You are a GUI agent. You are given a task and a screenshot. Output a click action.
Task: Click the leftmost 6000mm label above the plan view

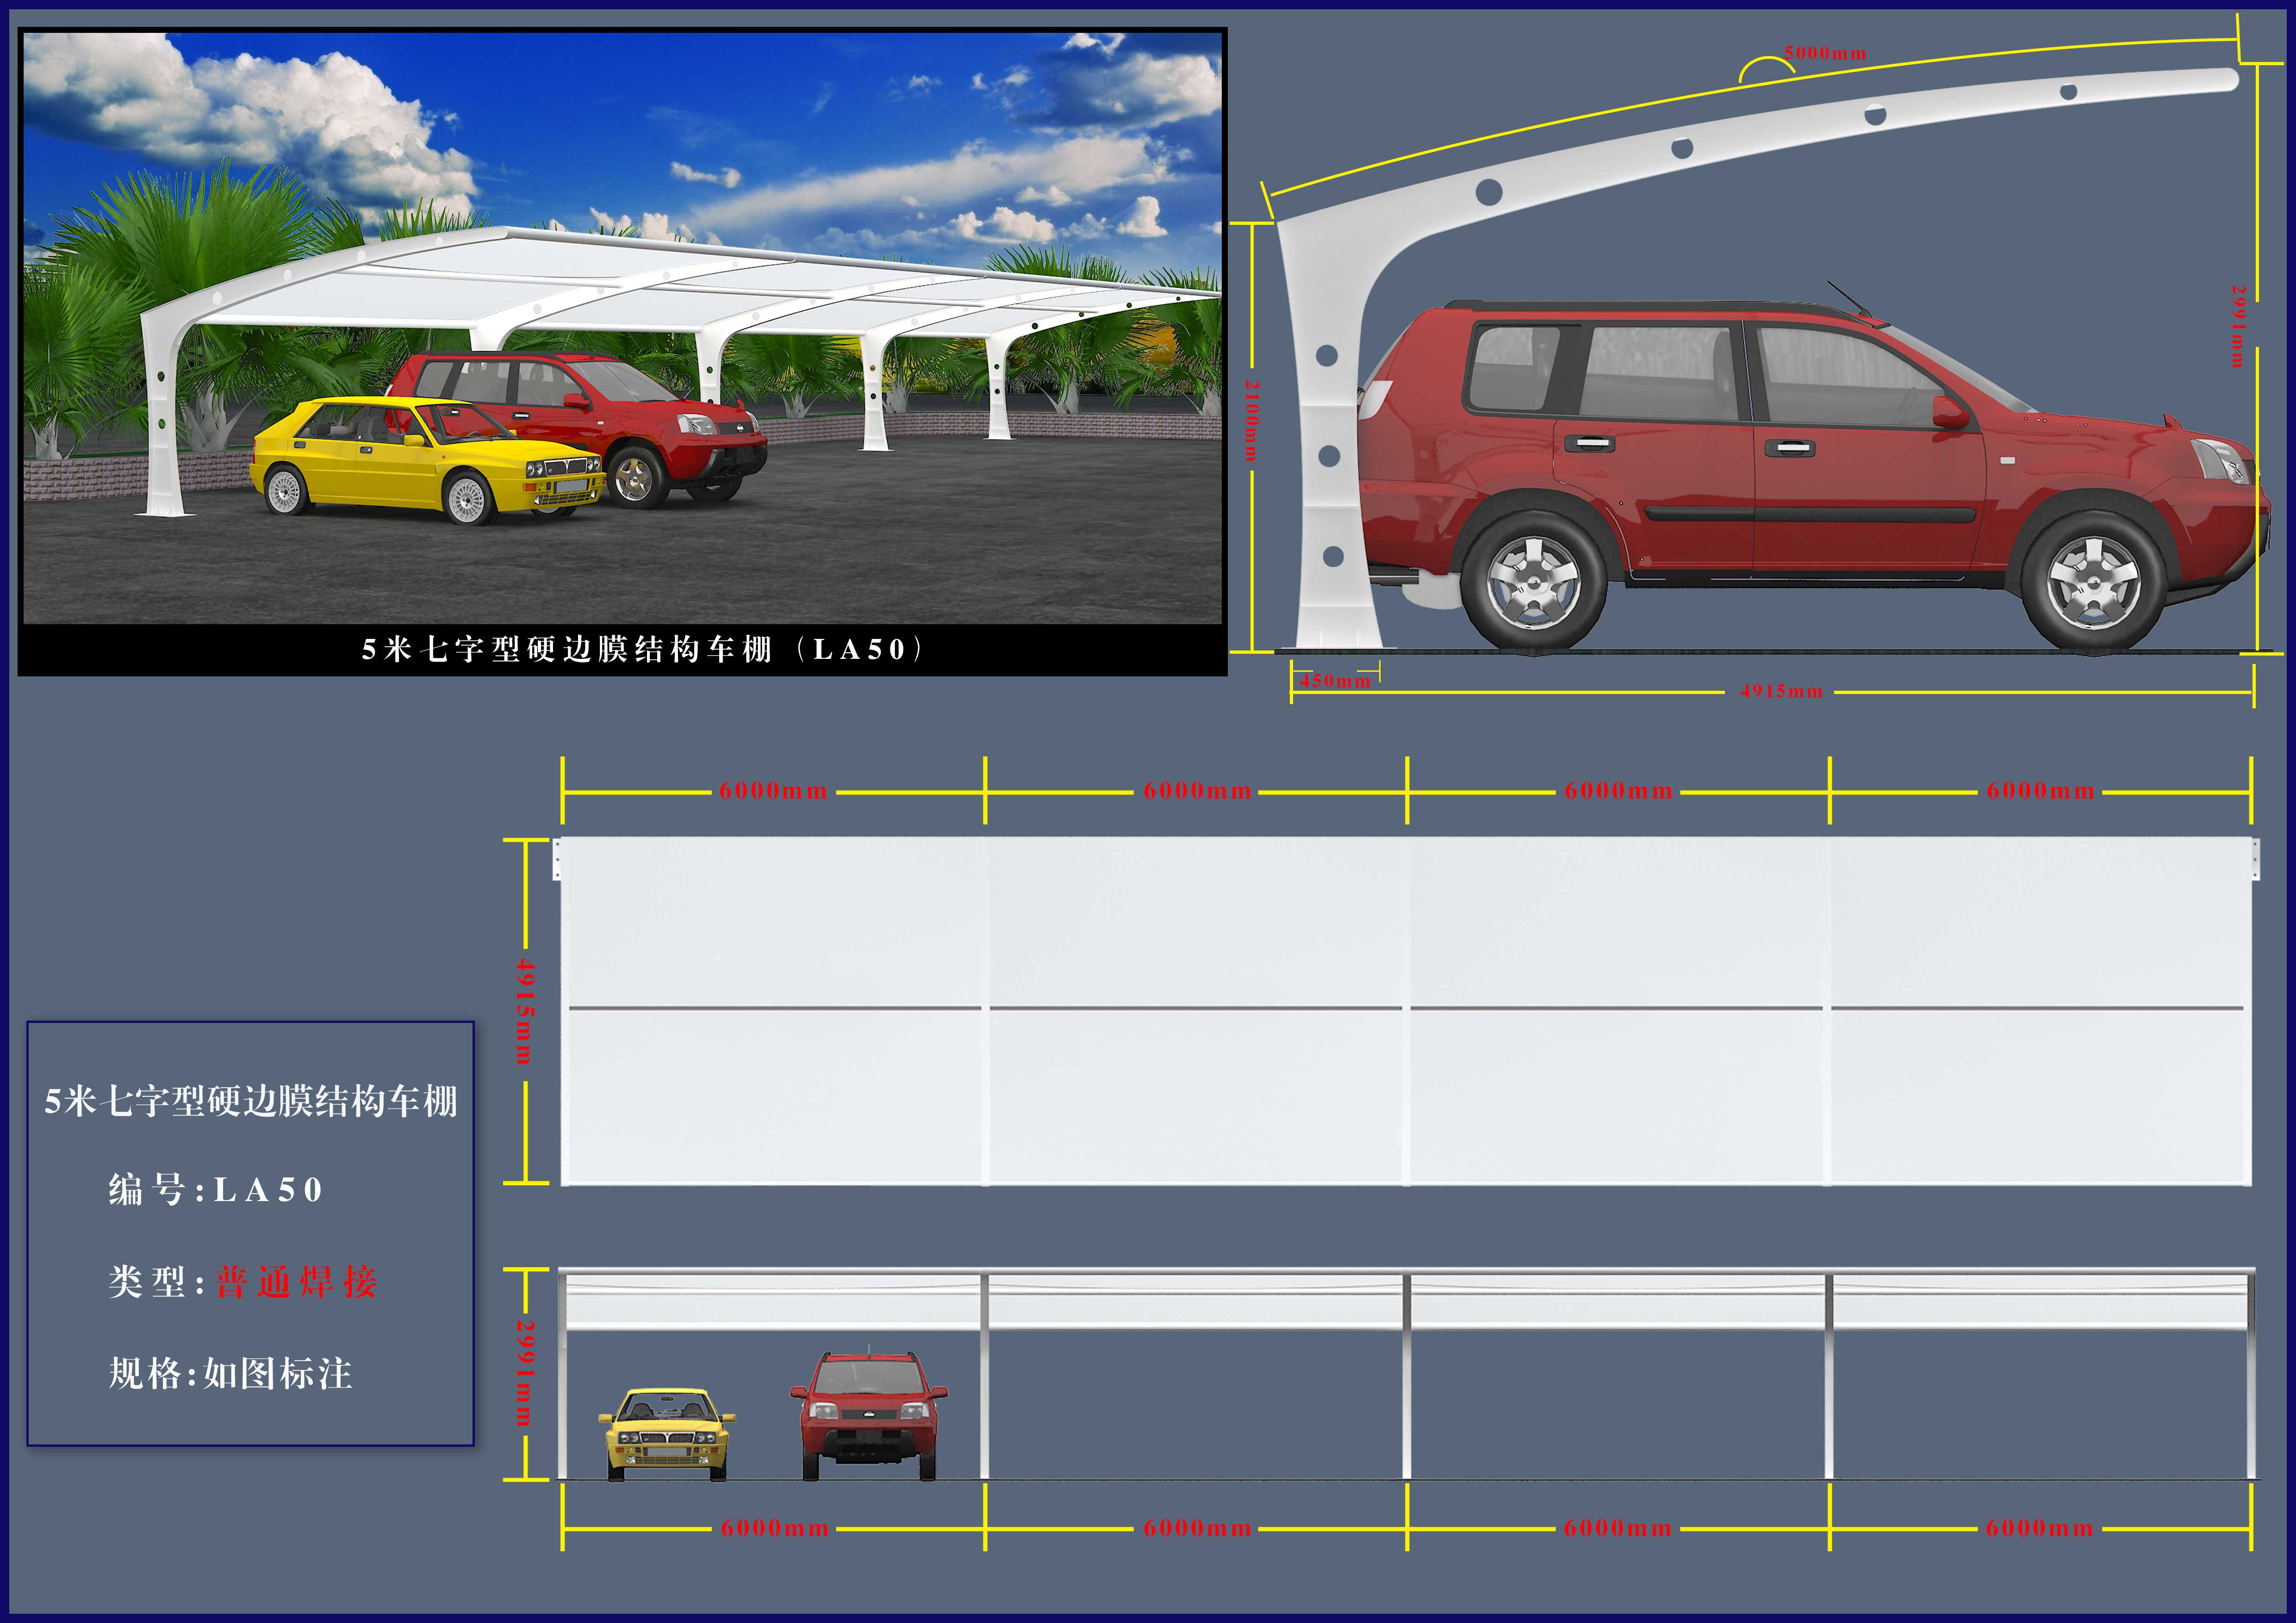(x=773, y=792)
